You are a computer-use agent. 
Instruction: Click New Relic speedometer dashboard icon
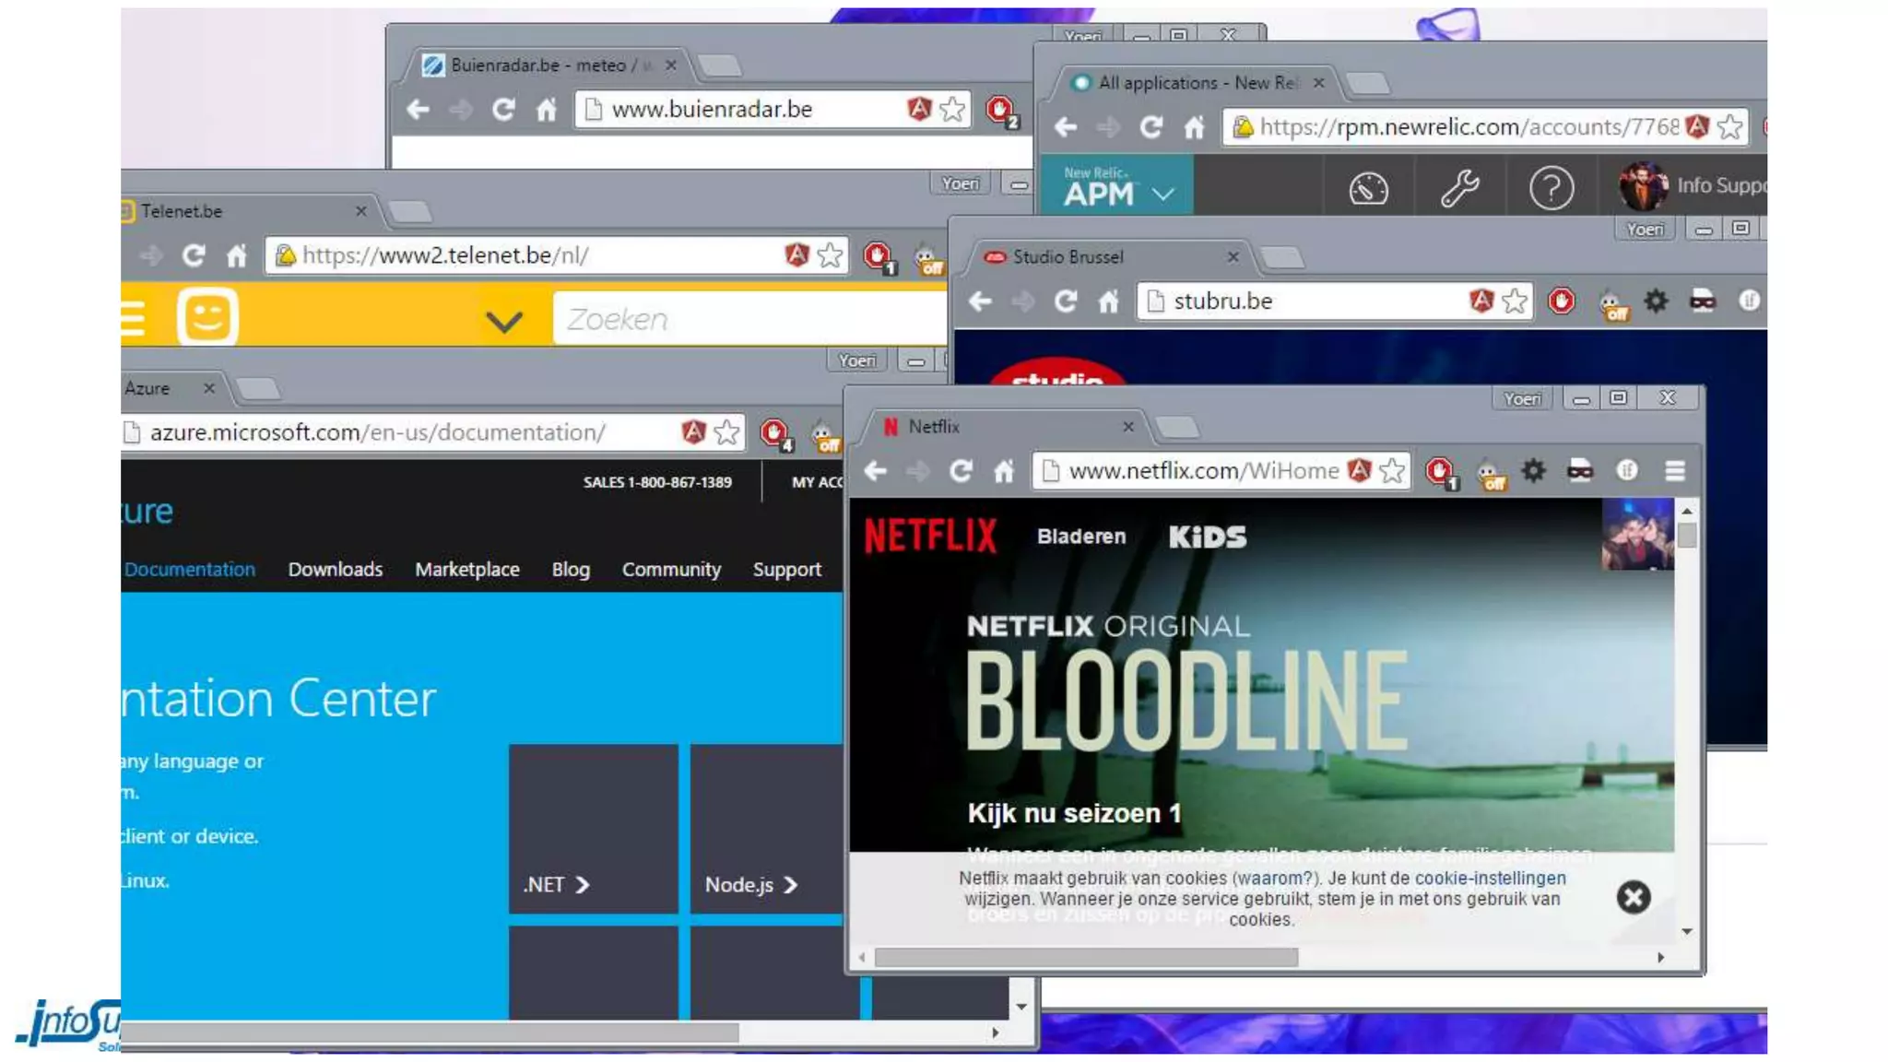(1368, 188)
